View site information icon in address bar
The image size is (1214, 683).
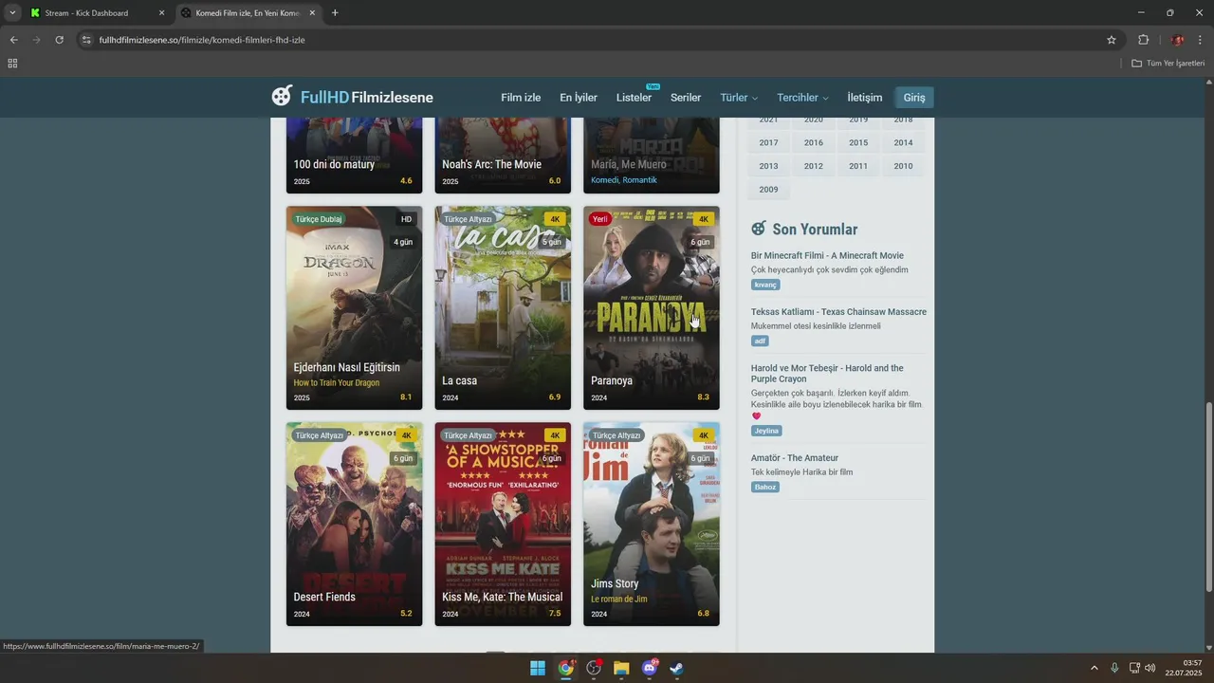86,40
